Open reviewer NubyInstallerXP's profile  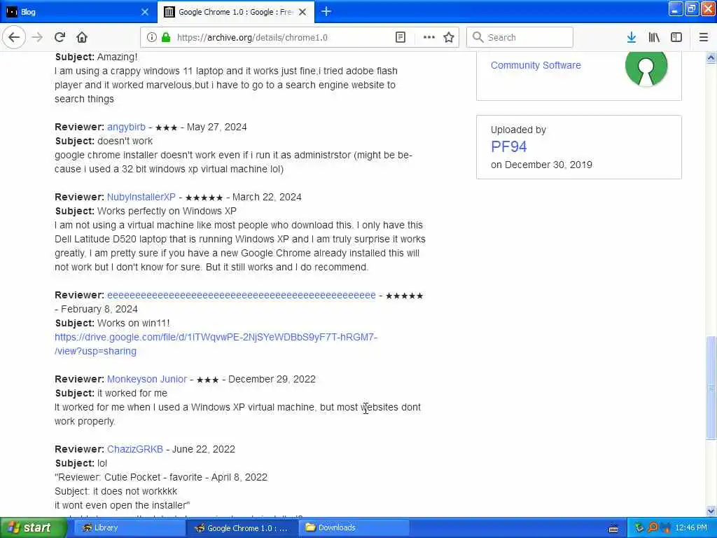click(x=141, y=197)
